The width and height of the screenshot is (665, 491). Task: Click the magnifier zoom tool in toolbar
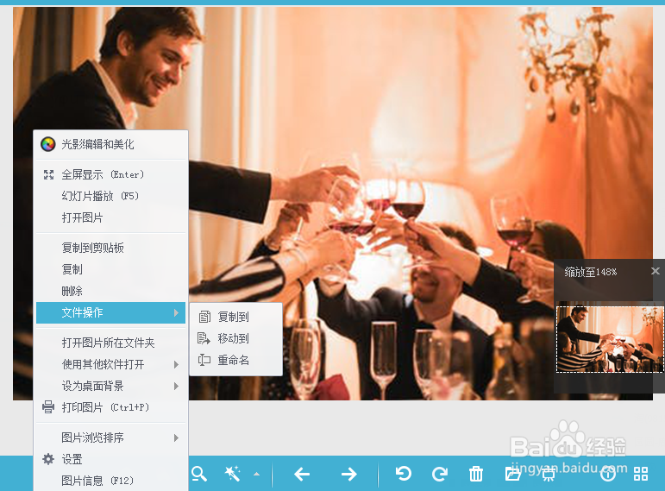pos(199,474)
